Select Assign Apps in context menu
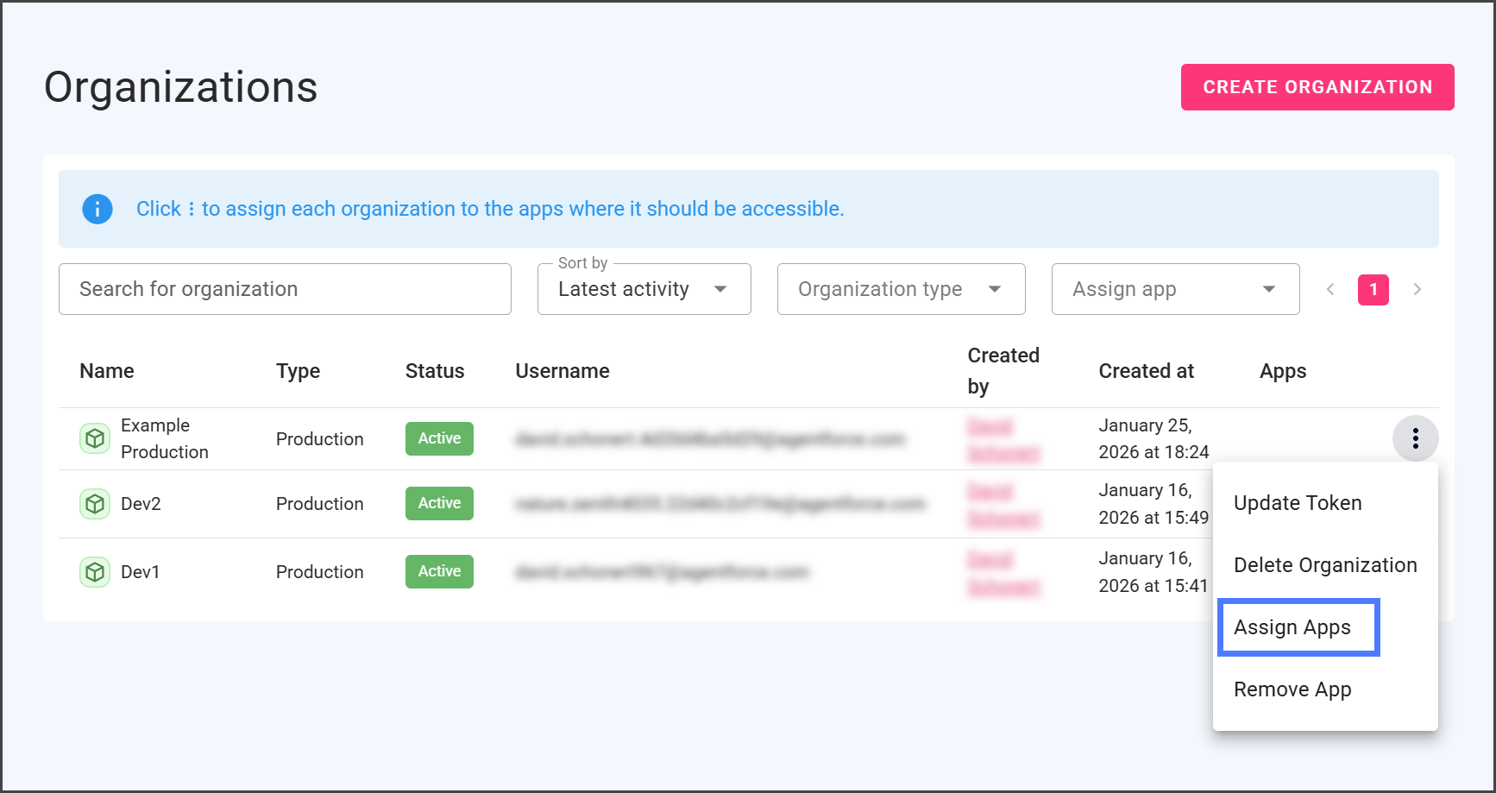 click(1292, 627)
